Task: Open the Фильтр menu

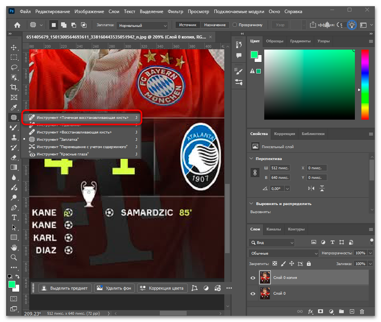Action: pyautogui.click(x=175, y=12)
